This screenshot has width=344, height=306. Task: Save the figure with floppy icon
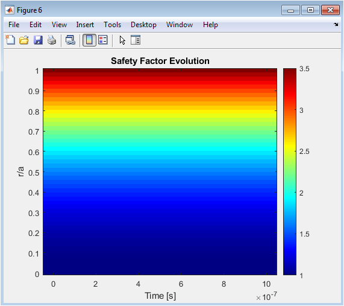(38, 40)
